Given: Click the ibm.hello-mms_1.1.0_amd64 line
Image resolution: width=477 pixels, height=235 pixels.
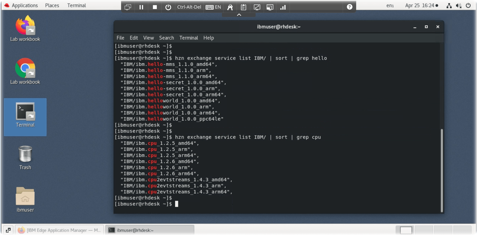Looking at the screenshot, I should (168, 64).
